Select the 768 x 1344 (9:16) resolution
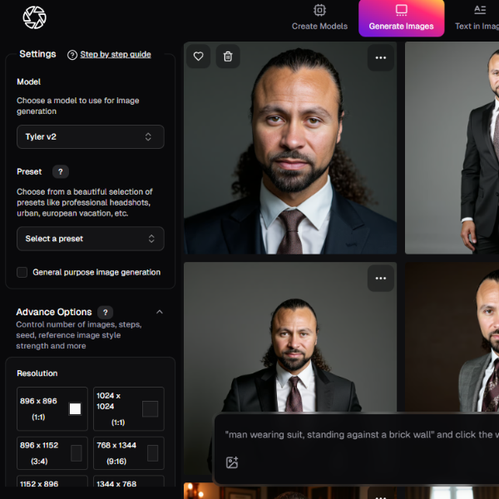The image size is (499, 499). point(128,453)
